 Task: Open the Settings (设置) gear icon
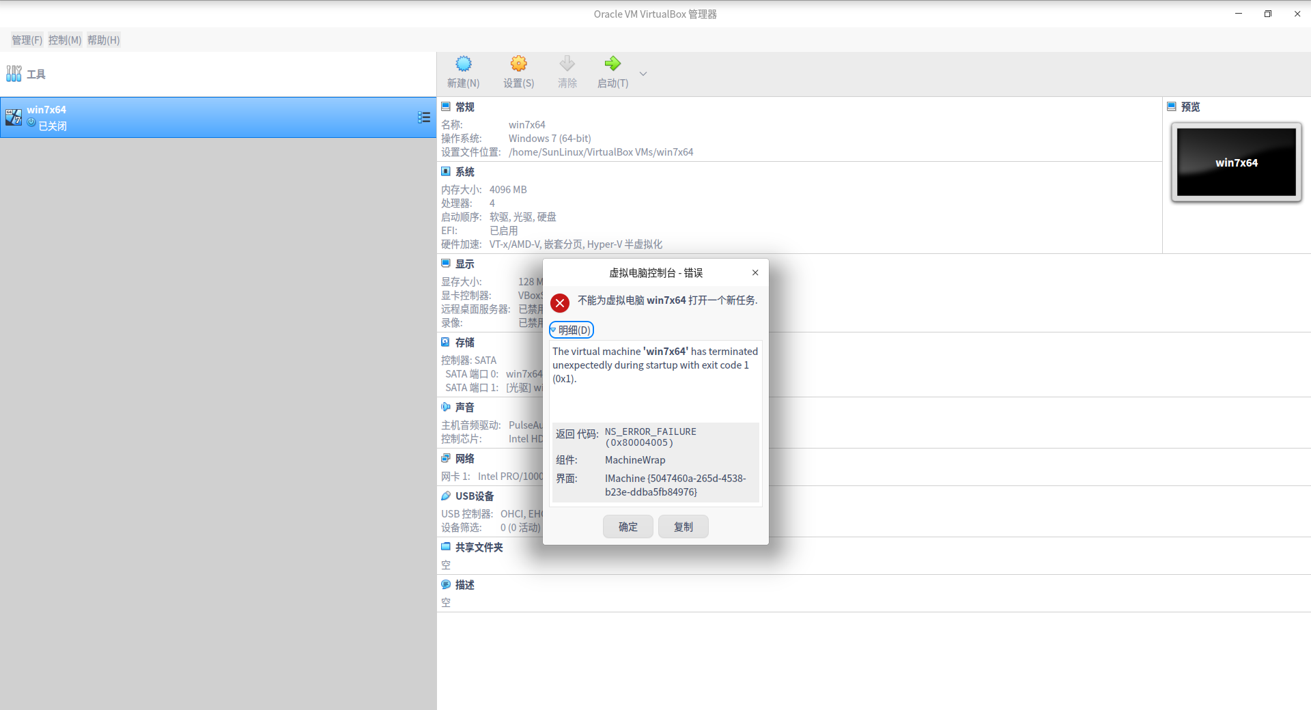pyautogui.click(x=519, y=64)
